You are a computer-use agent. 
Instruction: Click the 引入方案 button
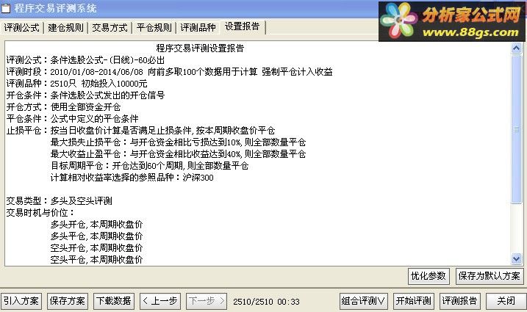coord(21,301)
